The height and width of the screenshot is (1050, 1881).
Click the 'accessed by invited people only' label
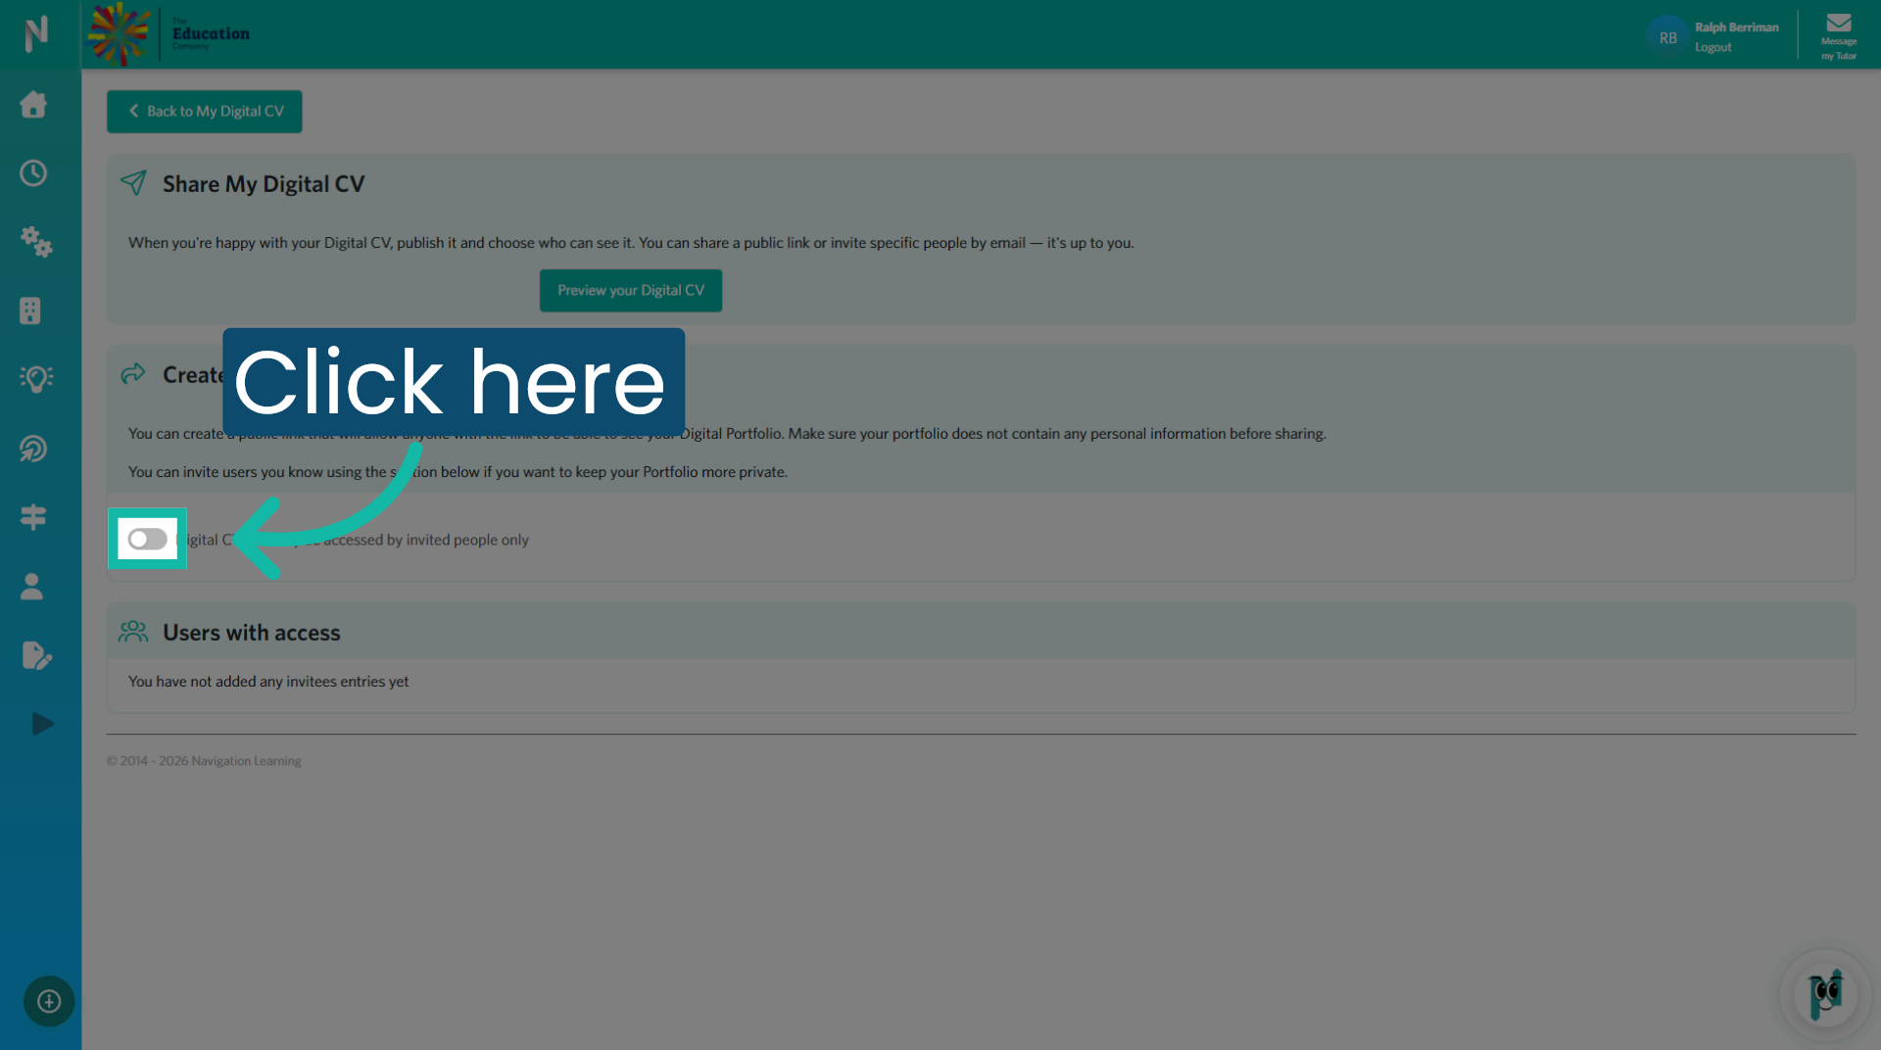[425, 540]
